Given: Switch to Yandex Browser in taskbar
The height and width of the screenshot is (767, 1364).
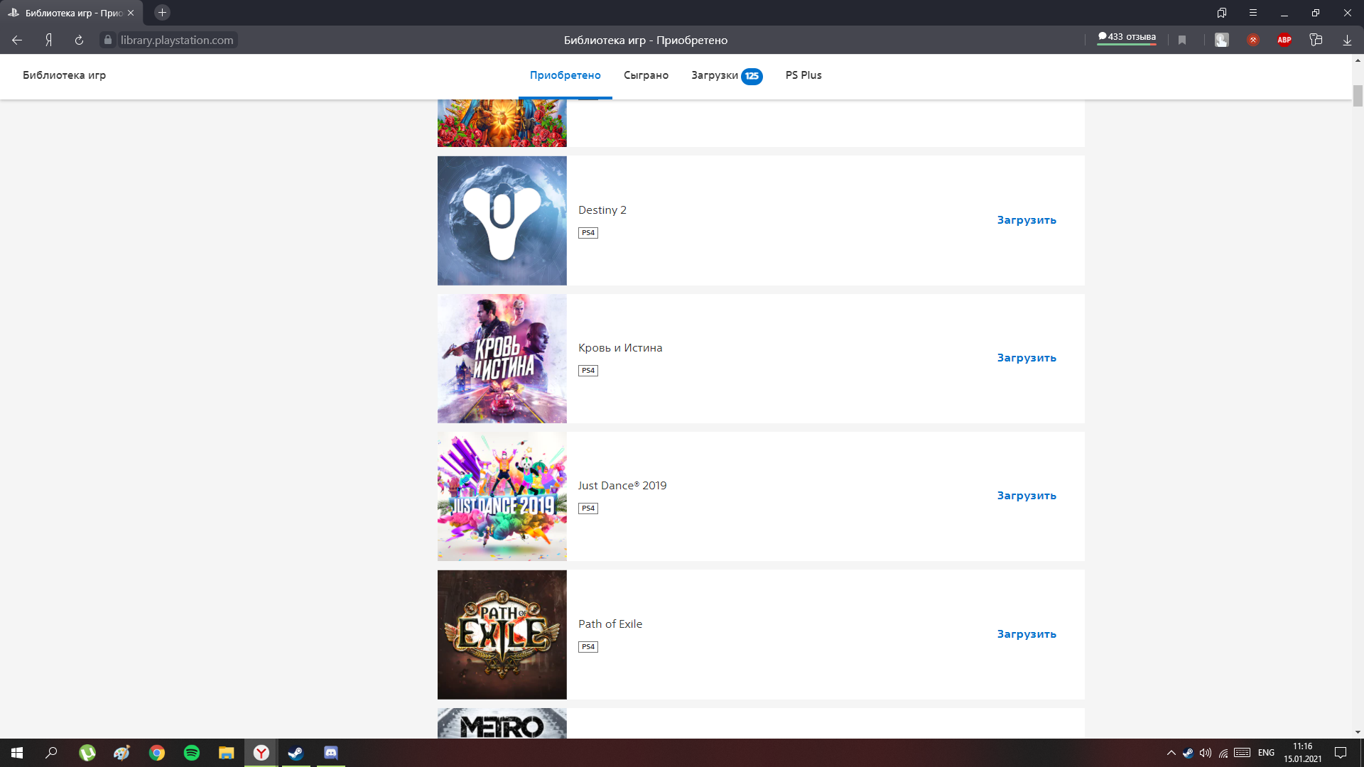Looking at the screenshot, I should coord(261,753).
